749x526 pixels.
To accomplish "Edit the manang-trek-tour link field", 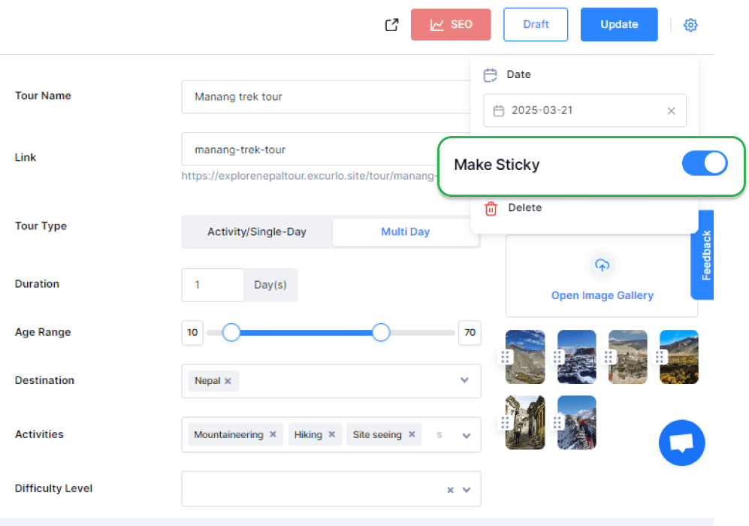I will pos(310,150).
